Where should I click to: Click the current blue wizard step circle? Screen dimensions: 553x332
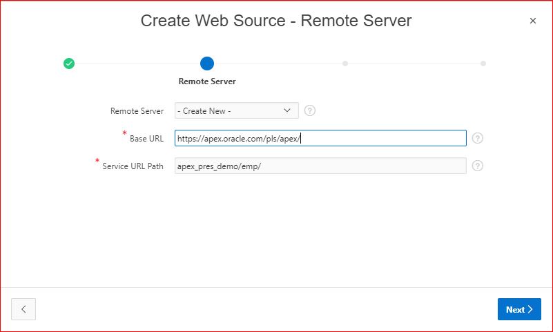(x=207, y=64)
